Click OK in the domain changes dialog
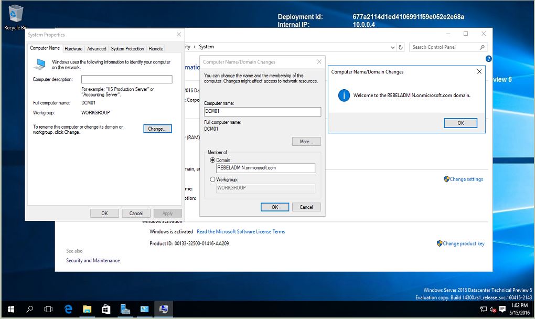 coord(275,207)
